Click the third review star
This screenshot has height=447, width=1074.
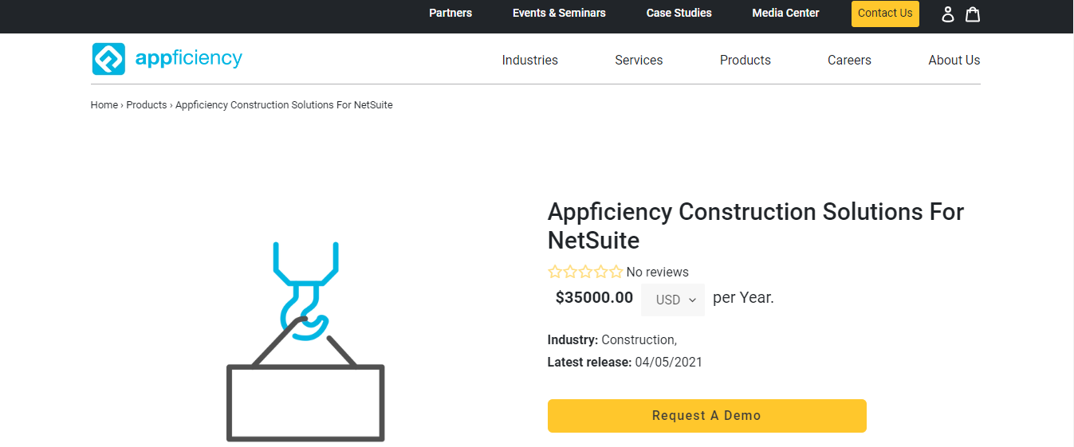[x=585, y=272]
